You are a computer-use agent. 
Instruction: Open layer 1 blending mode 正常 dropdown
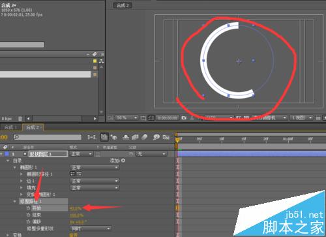click(81, 154)
